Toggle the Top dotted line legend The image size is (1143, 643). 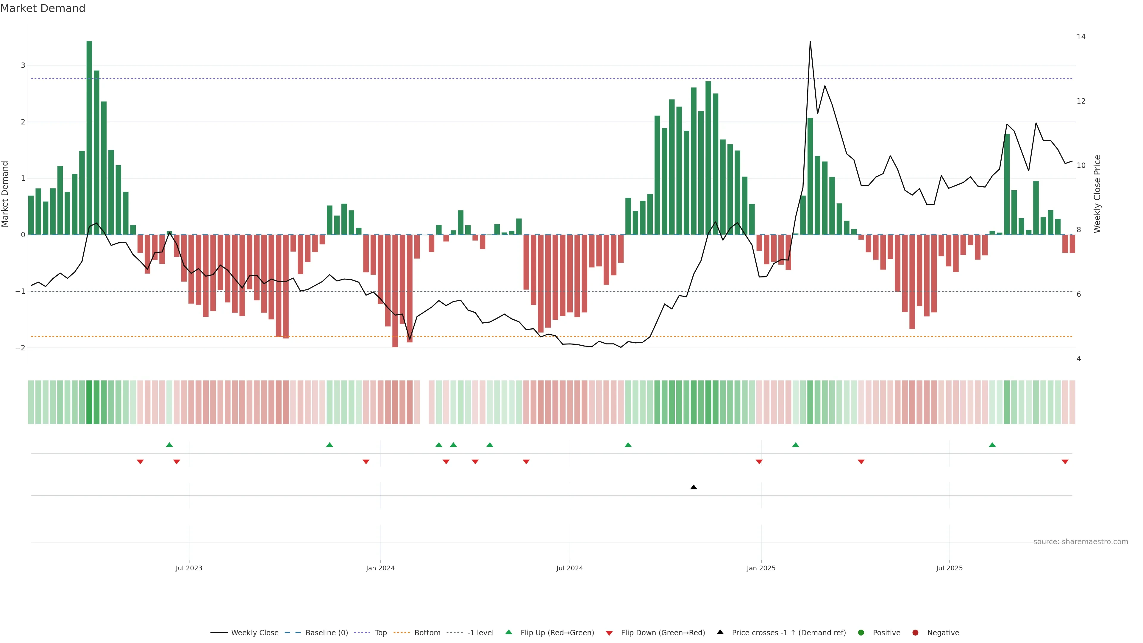(x=380, y=632)
